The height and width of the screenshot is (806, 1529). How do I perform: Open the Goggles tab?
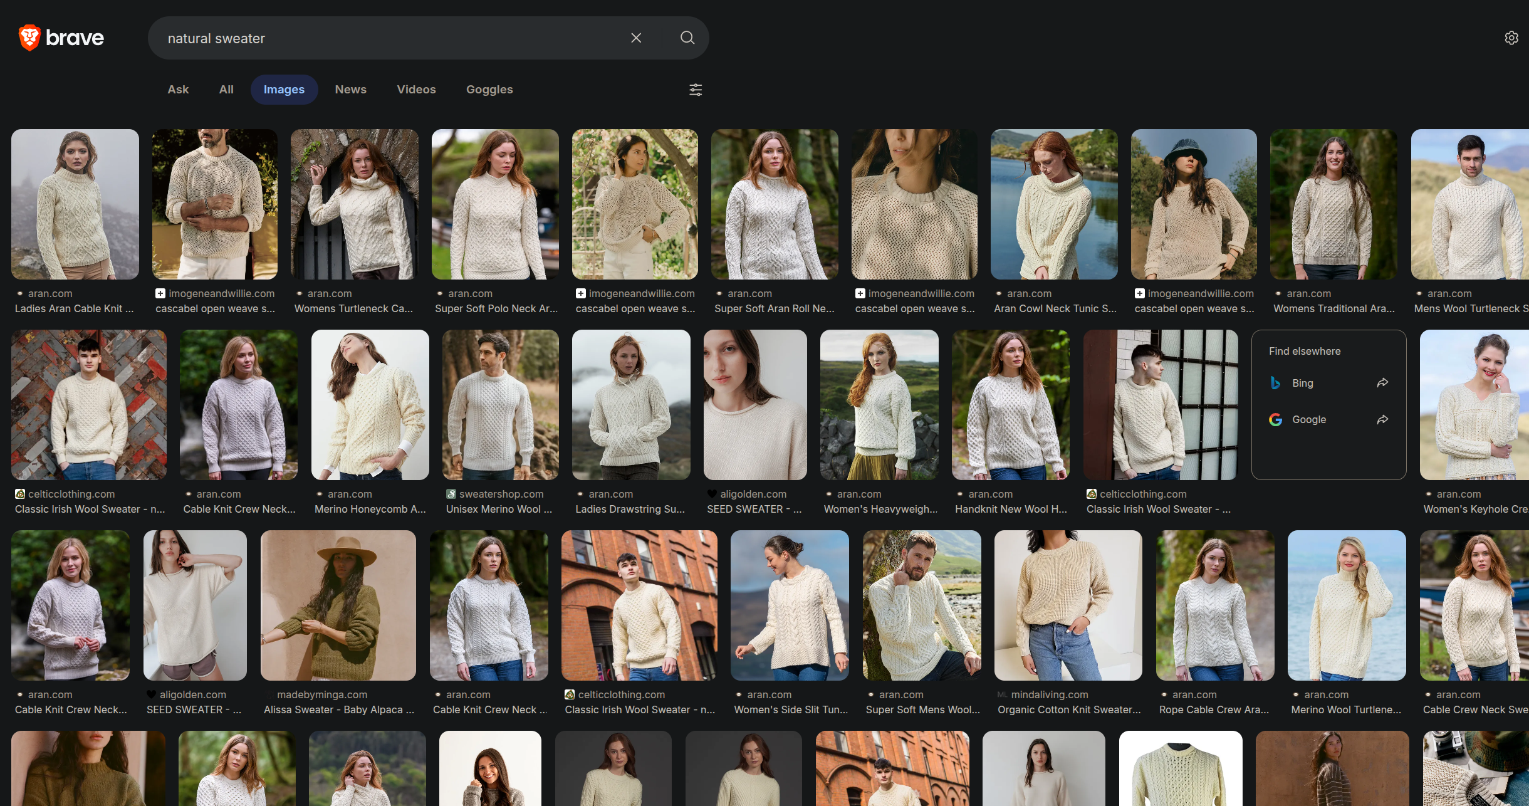click(489, 90)
